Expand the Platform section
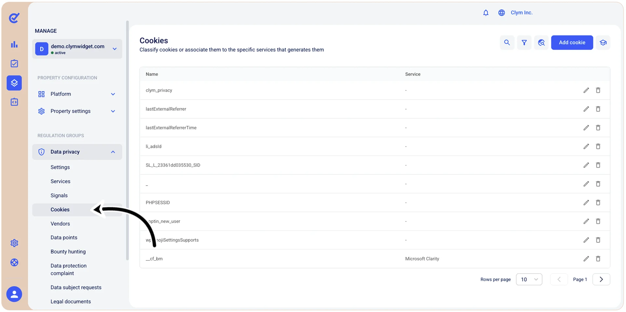Screen dimensions: 626x312 [77, 94]
